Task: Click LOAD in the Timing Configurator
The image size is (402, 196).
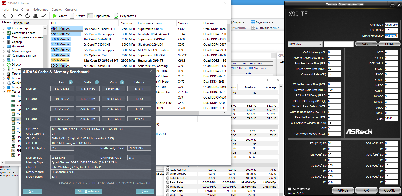Action: click(390, 44)
